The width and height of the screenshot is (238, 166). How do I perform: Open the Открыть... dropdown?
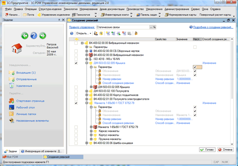click(x=84, y=33)
